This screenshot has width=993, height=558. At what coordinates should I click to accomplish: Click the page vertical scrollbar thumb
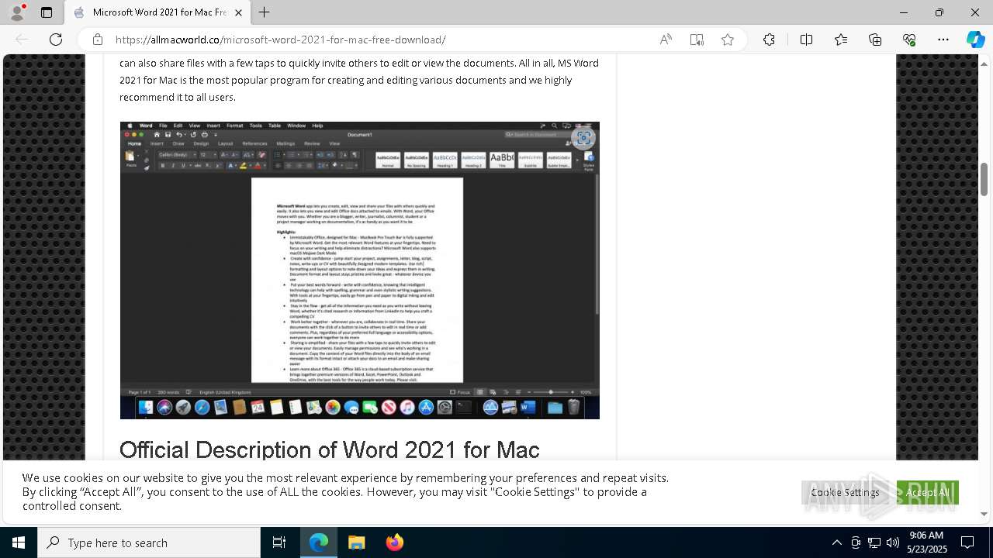click(x=984, y=180)
